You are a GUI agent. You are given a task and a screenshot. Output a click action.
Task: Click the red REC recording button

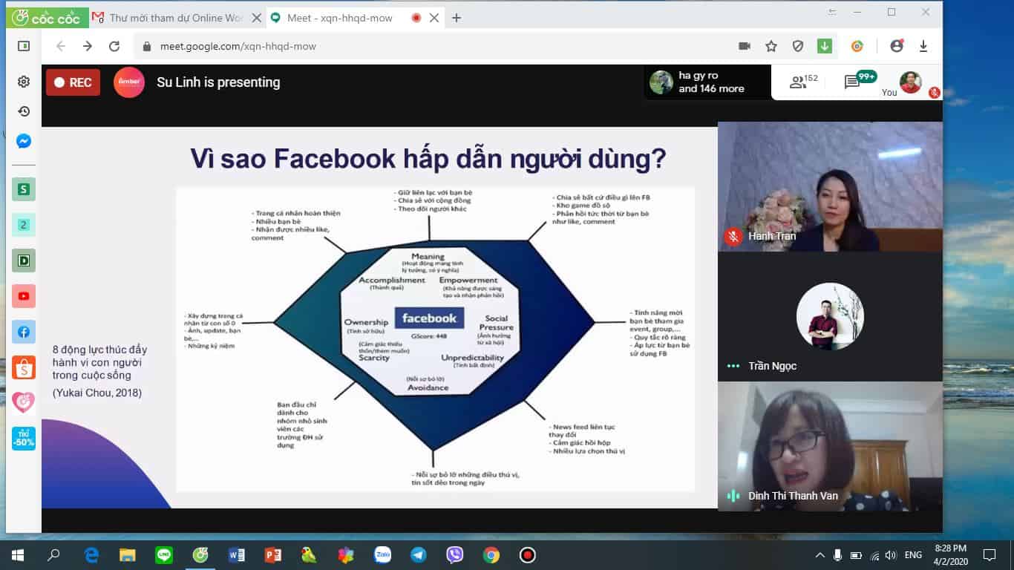[73, 82]
